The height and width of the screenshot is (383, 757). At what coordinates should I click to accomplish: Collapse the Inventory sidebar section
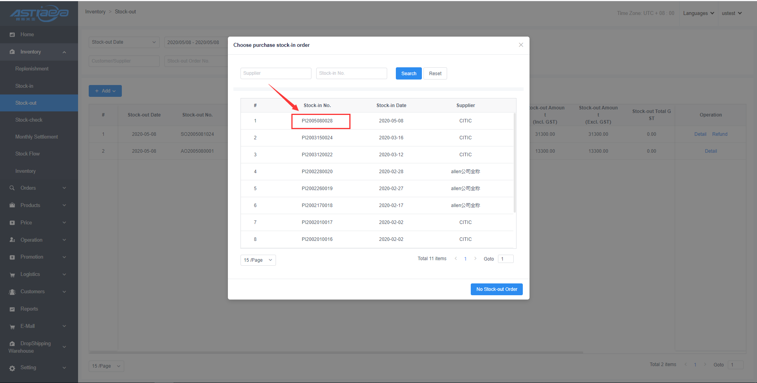click(64, 52)
